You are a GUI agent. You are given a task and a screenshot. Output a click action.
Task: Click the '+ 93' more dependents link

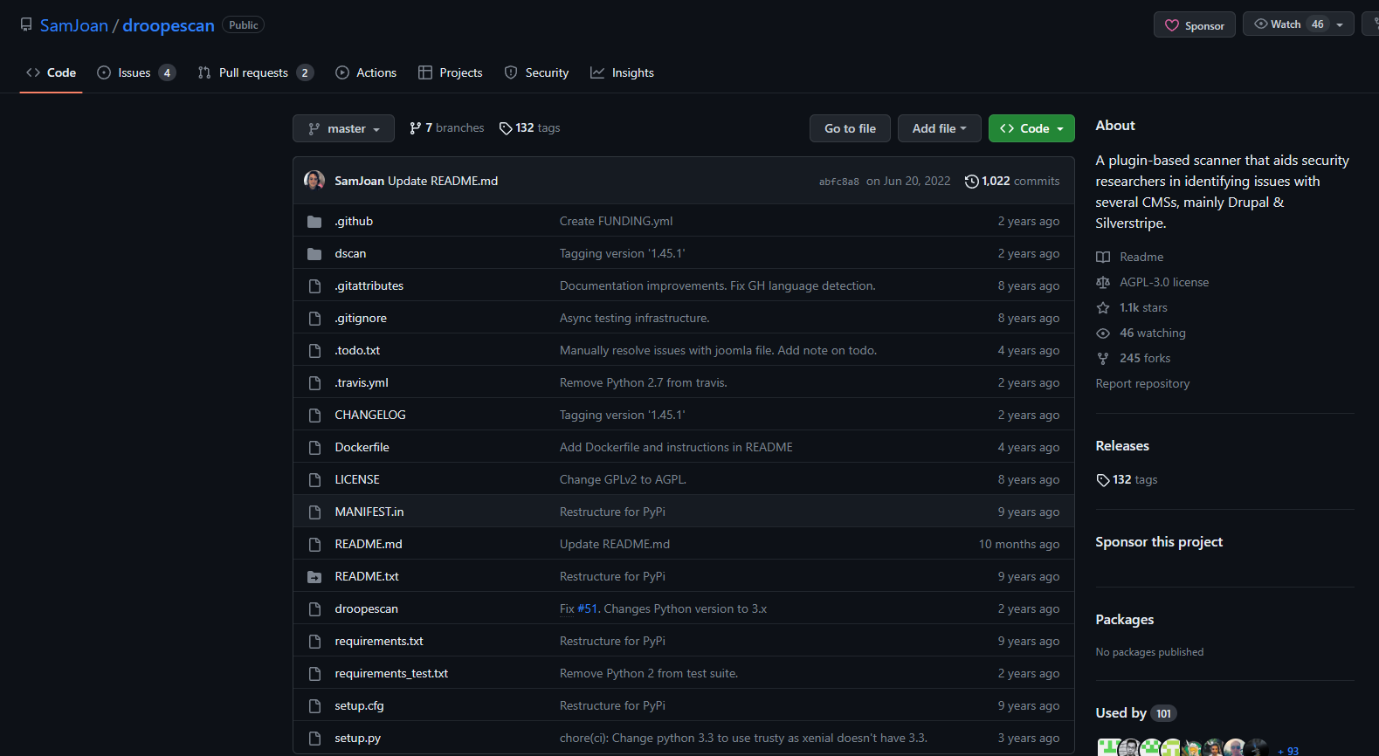tap(1288, 751)
